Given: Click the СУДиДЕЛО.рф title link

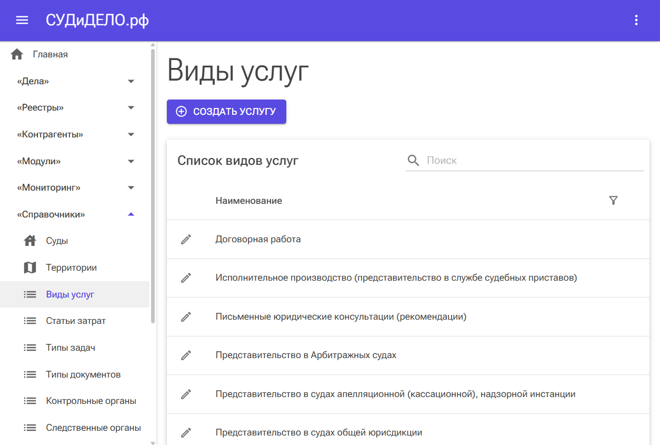Looking at the screenshot, I should coord(97,21).
